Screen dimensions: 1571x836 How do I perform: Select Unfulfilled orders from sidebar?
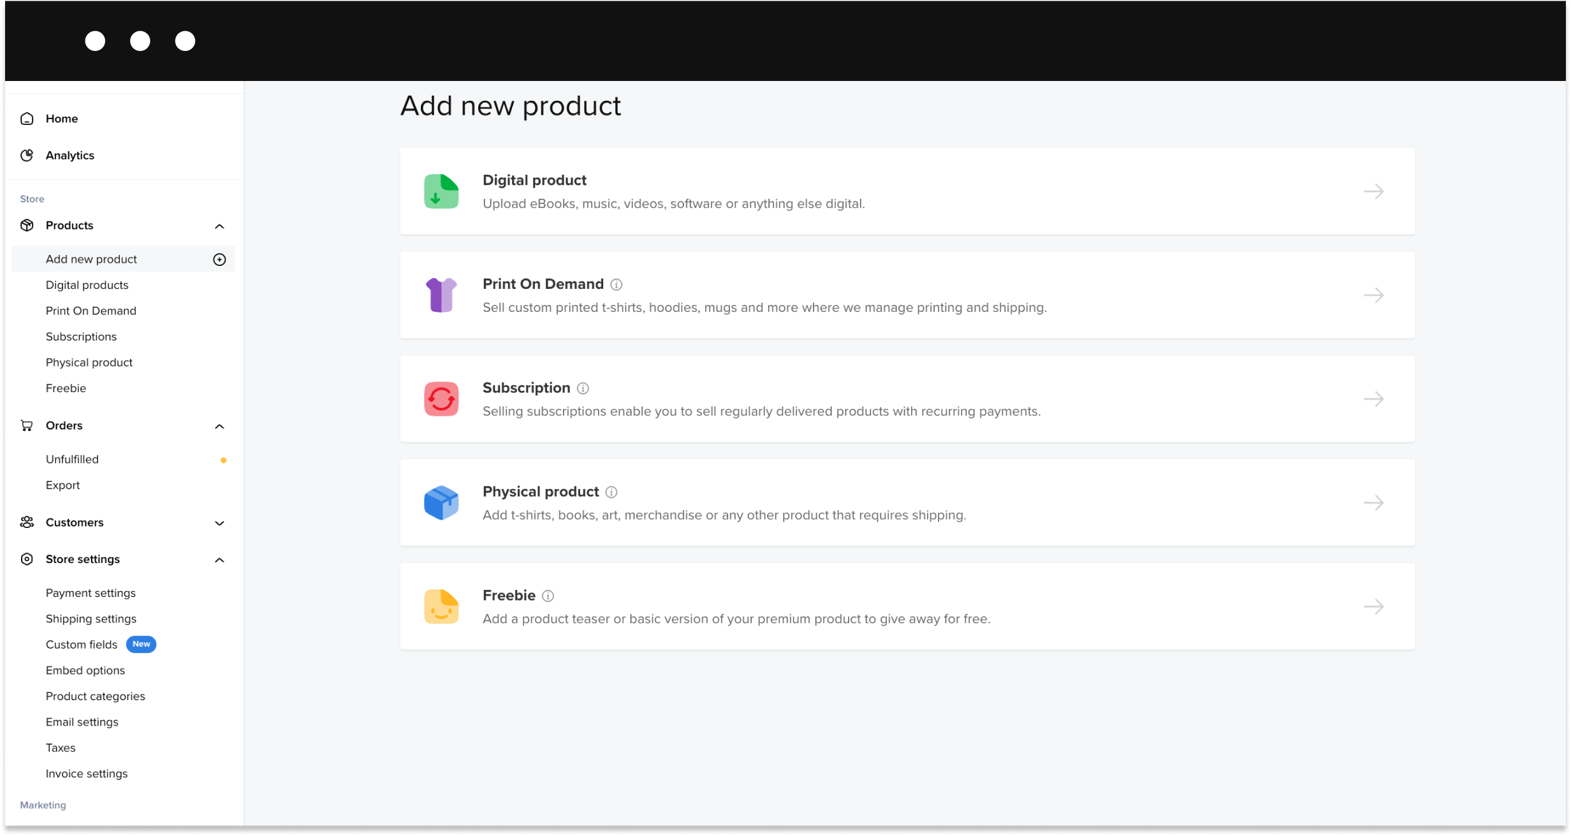[x=71, y=458]
